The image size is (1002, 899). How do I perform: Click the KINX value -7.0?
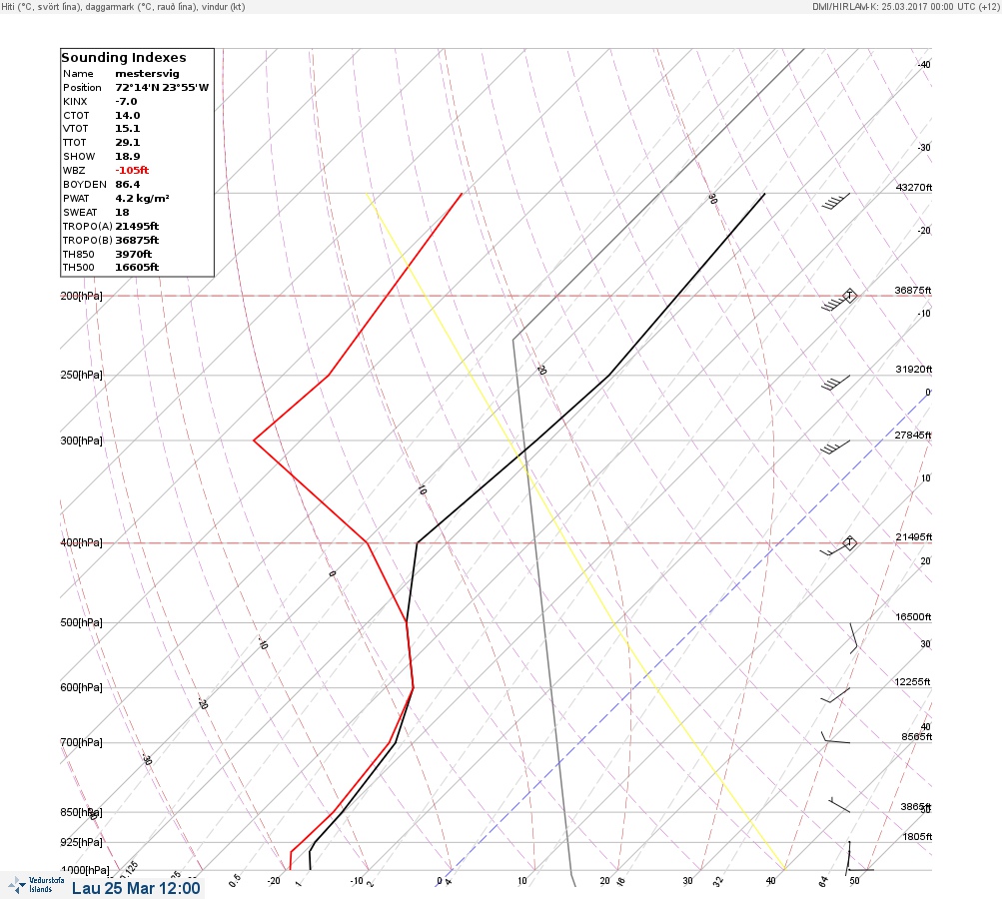pos(127,102)
